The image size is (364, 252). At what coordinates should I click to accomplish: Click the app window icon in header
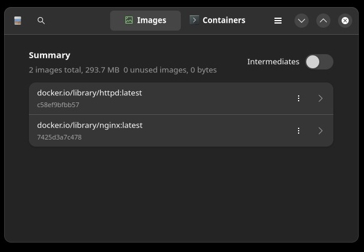click(x=18, y=21)
